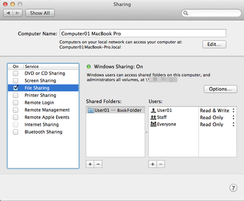Screen dimensions: 244x201
Task: Open User01 Read & Write permission menu
Action: 218,110
